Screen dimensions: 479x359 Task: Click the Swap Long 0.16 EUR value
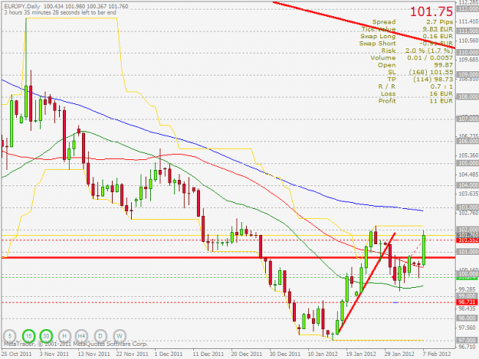pyautogui.click(x=438, y=36)
